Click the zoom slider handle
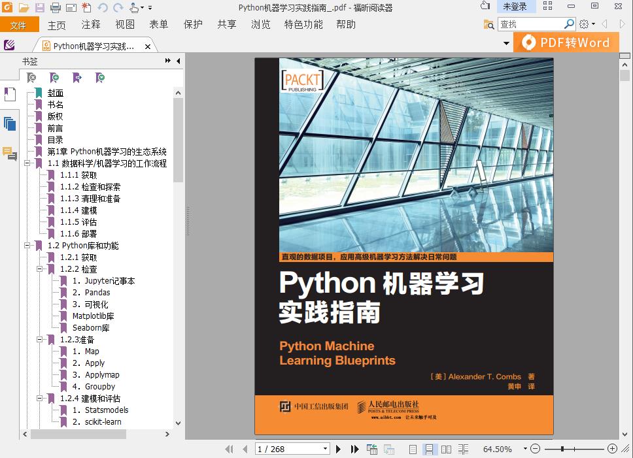Screen dimensions: 633x458 [562, 448]
